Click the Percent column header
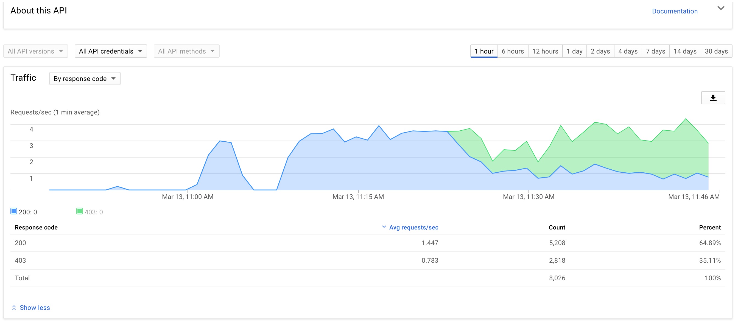The image size is (738, 325). [710, 227]
